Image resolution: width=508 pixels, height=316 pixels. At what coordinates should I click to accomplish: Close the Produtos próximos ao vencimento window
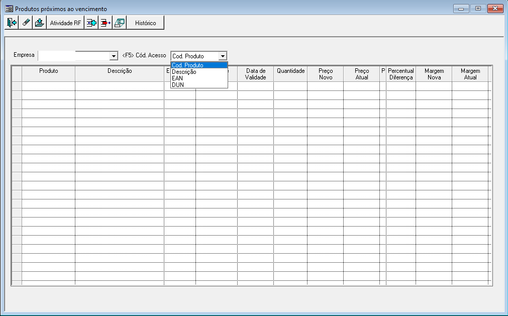point(495,9)
